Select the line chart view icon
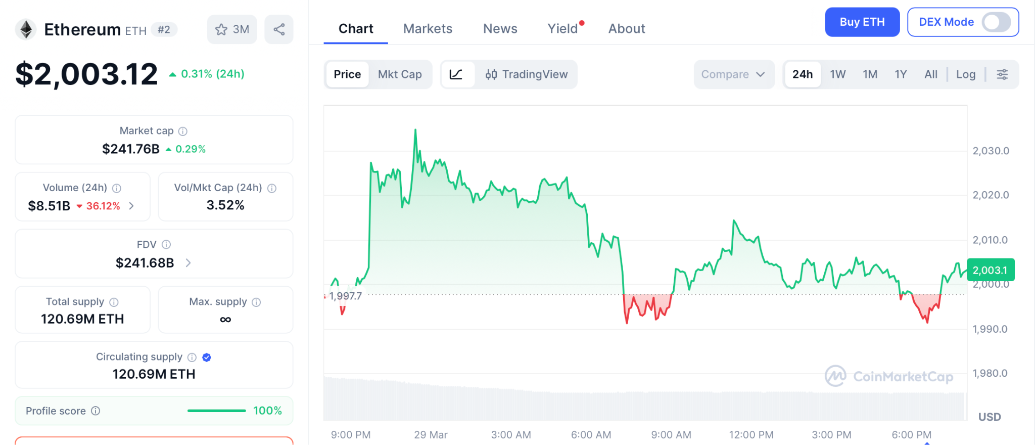This screenshot has width=1035, height=445. tap(456, 74)
